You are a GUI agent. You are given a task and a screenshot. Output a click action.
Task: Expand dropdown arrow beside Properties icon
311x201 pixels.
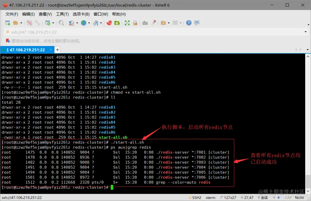(x=53, y=23)
